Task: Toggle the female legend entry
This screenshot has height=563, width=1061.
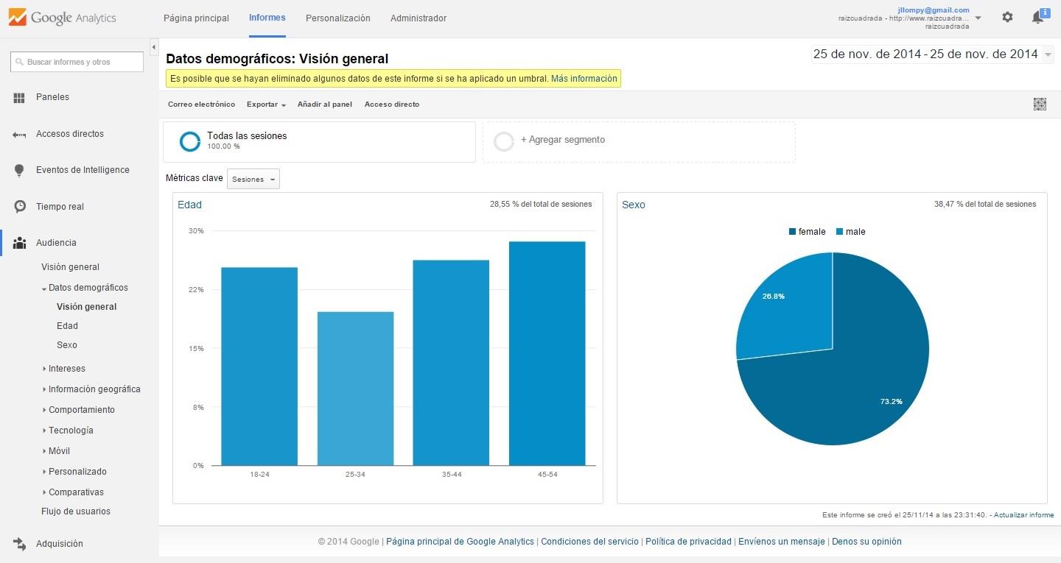Action: click(807, 232)
